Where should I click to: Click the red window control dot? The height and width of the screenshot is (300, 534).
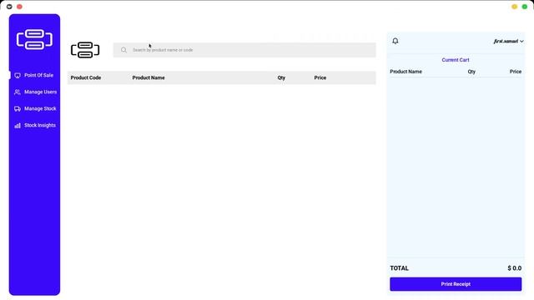click(x=19, y=7)
